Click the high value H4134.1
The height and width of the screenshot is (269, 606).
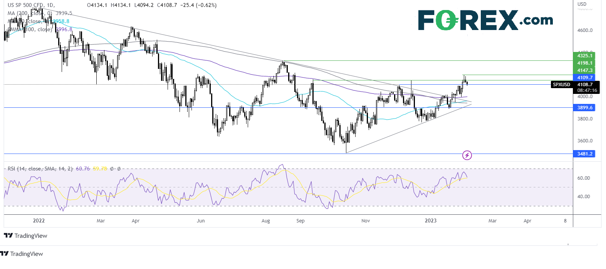click(121, 5)
